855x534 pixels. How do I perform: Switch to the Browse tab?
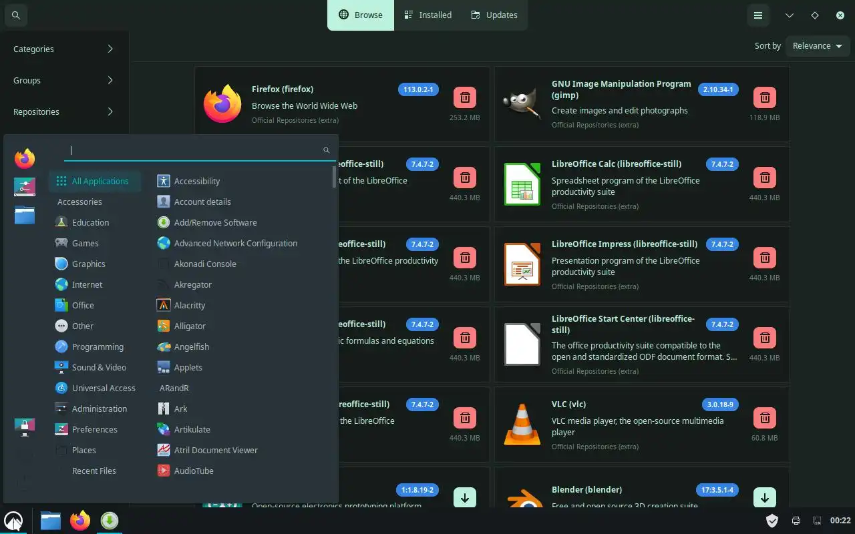[361, 15]
